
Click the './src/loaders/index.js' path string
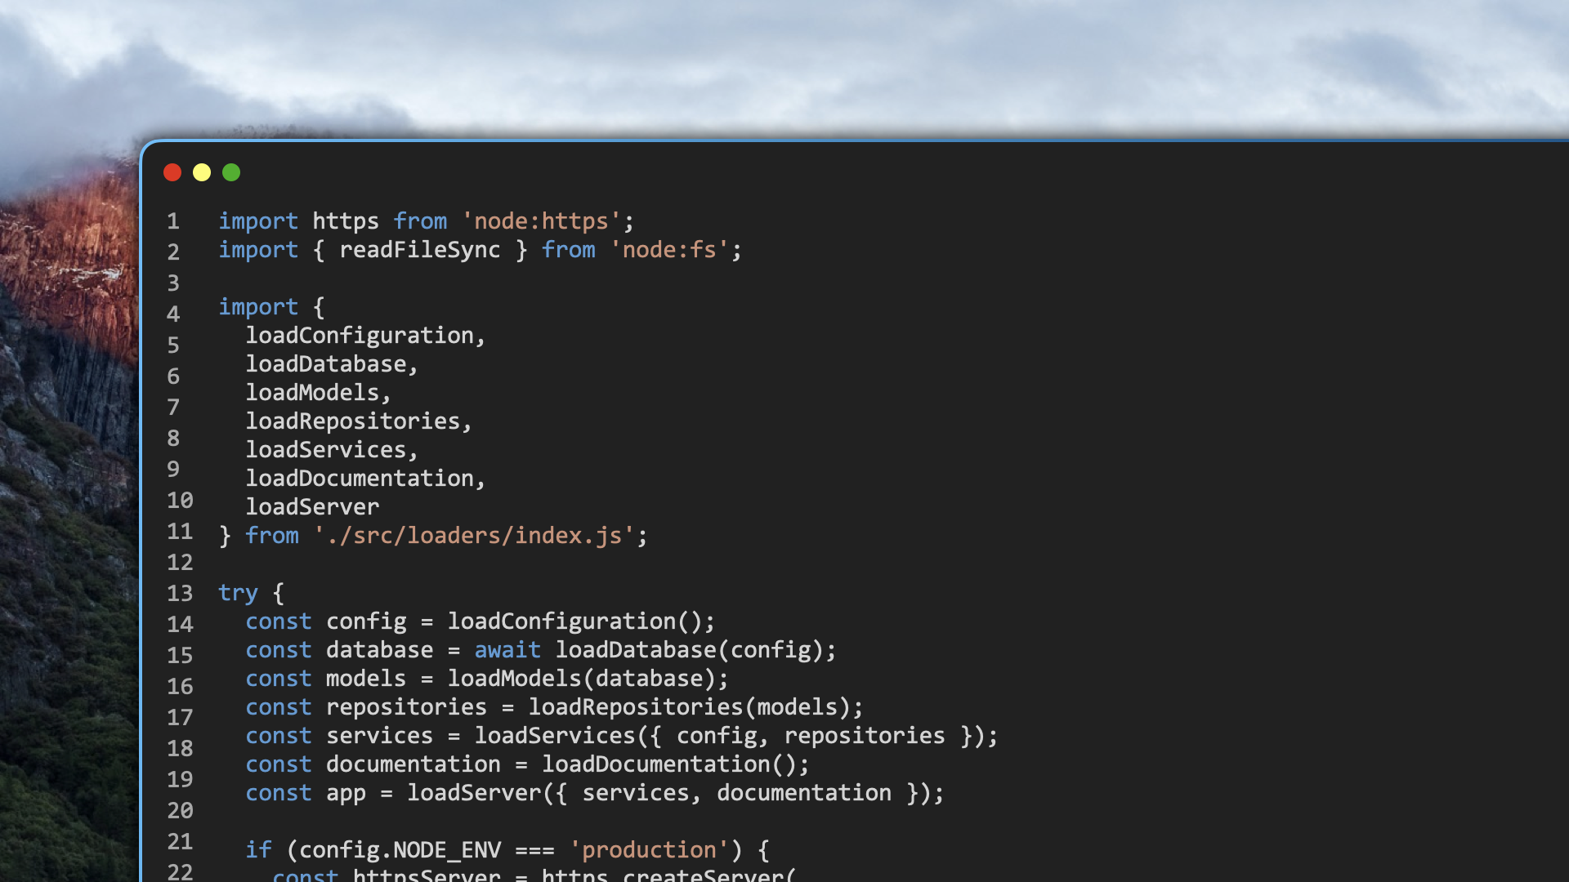click(x=474, y=536)
